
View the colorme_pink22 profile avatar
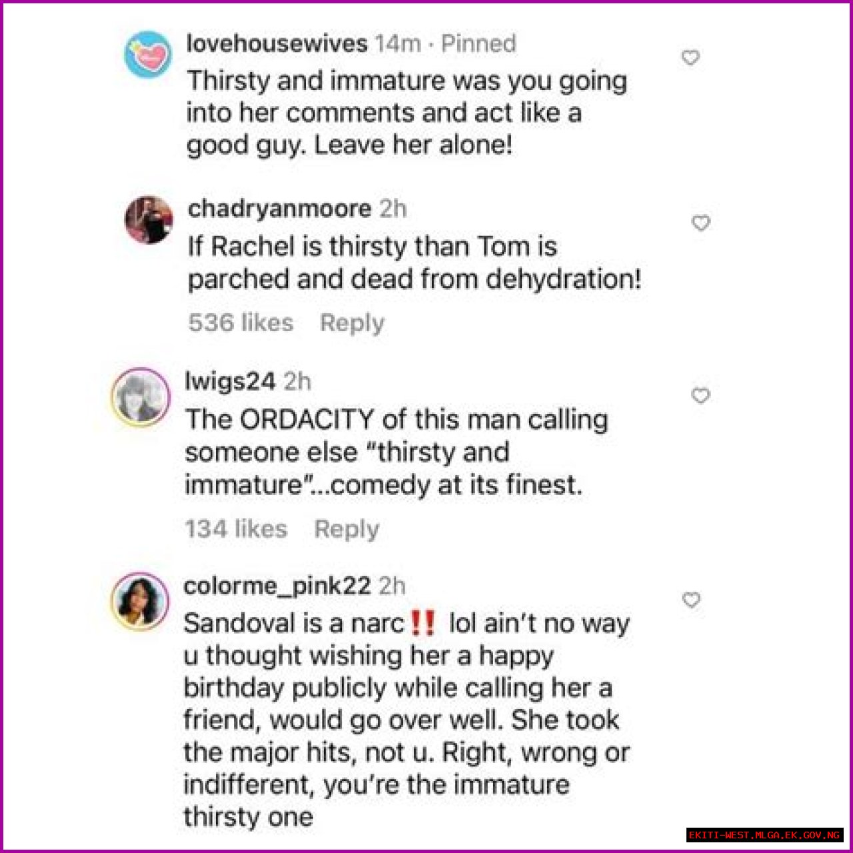pyautogui.click(x=141, y=601)
